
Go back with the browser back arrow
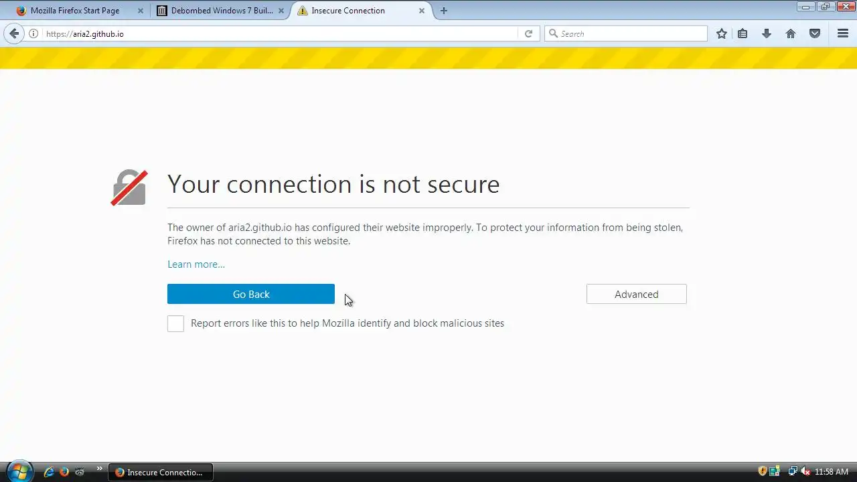(14, 33)
